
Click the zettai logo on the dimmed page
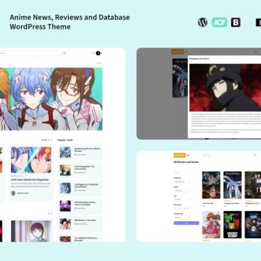(177, 52)
